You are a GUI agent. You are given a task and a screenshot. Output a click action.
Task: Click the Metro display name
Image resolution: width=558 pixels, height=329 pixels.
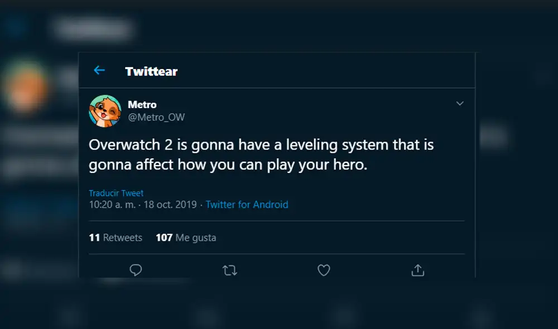pos(143,104)
